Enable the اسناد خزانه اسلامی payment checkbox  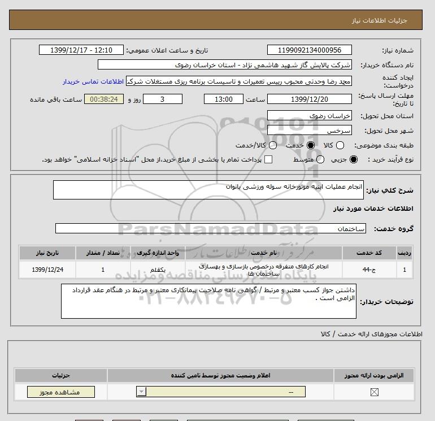point(268,159)
